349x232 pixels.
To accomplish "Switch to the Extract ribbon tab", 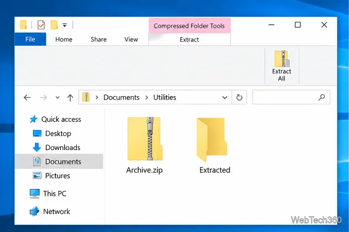I will tap(189, 39).
